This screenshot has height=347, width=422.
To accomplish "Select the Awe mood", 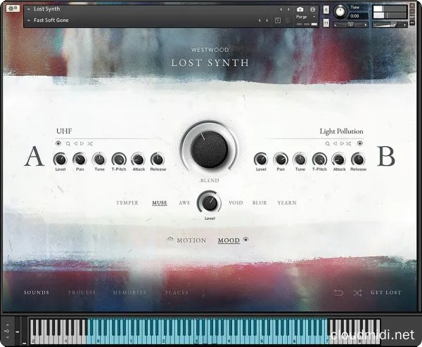I will tap(184, 203).
